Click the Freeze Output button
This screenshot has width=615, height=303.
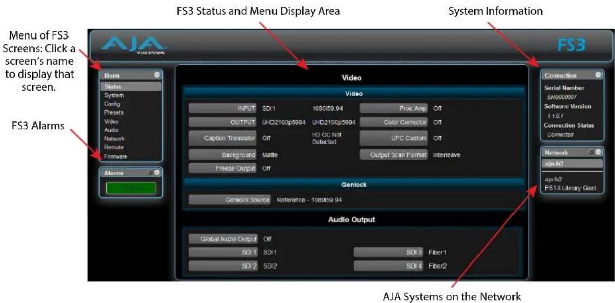pyautogui.click(x=223, y=168)
